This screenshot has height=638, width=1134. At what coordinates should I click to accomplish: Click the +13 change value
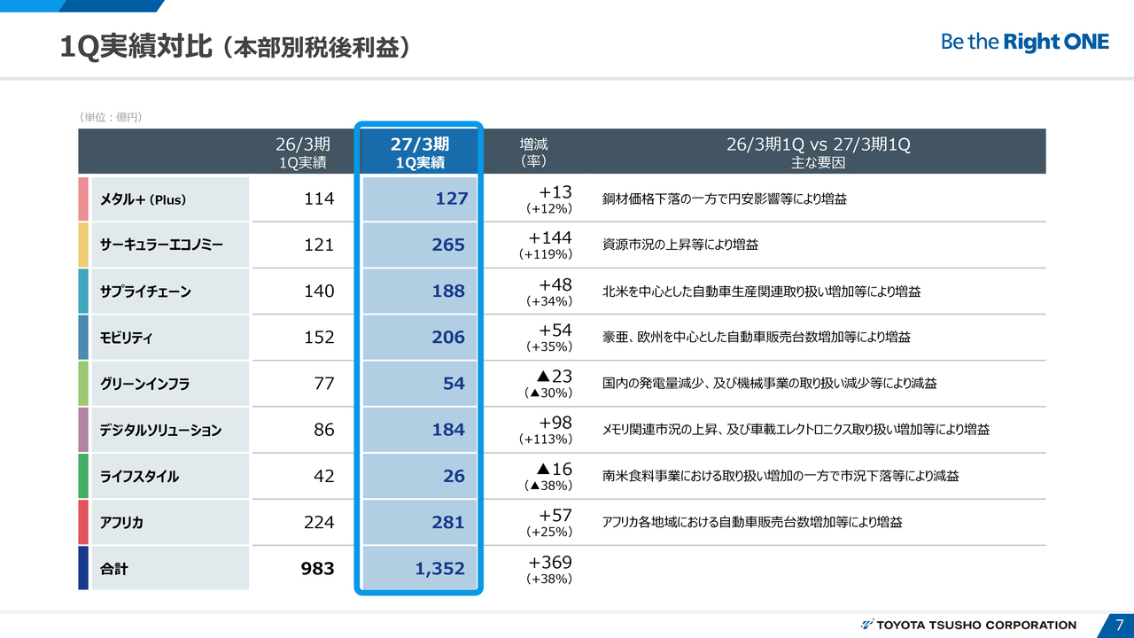click(555, 191)
